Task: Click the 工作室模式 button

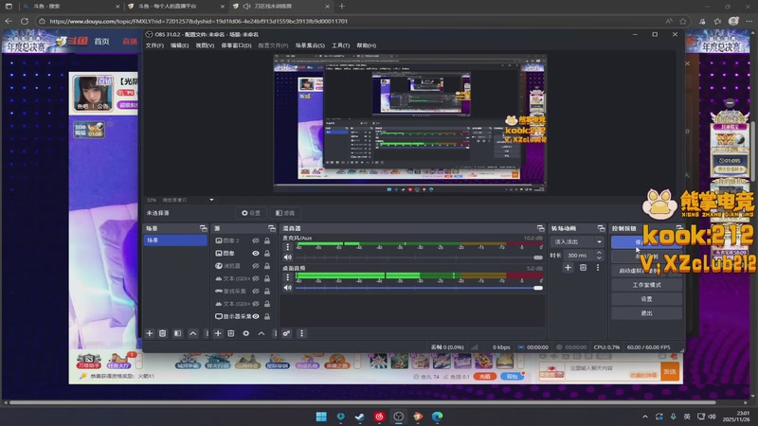Action: [646, 284]
